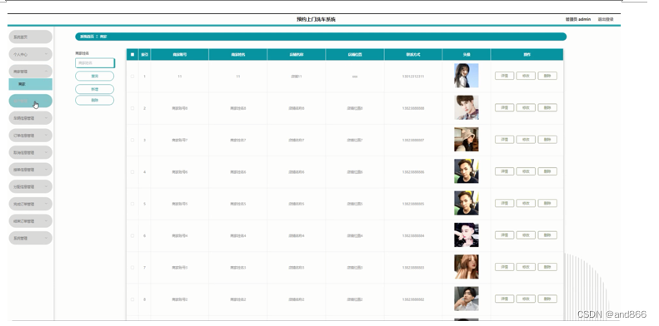Click 删除 for index 2 row
Viewport: 659px width, 326px height.
(x=547, y=108)
